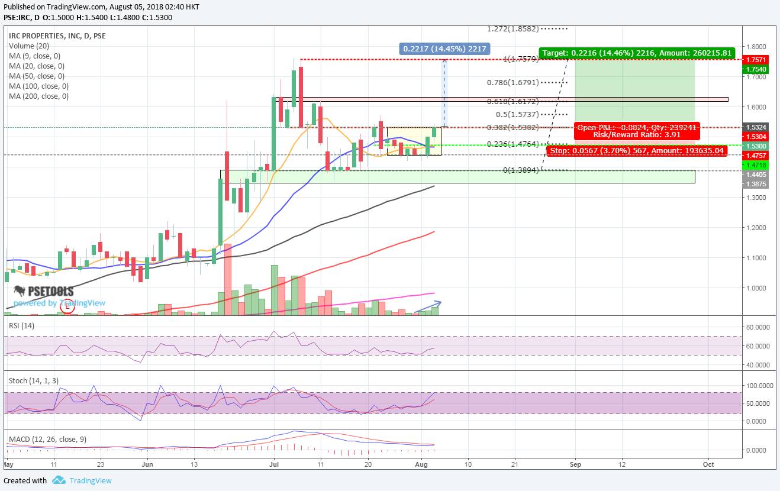Image resolution: width=780 pixels, height=491 pixels.
Task: Click 1.8000 on the price scale
Action: tap(757, 47)
